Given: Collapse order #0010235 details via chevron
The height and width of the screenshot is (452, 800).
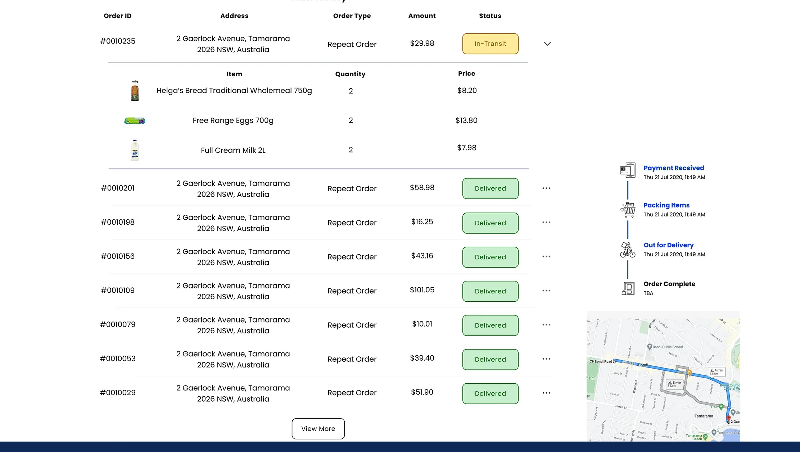Looking at the screenshot, I should [x=547, y=44].
